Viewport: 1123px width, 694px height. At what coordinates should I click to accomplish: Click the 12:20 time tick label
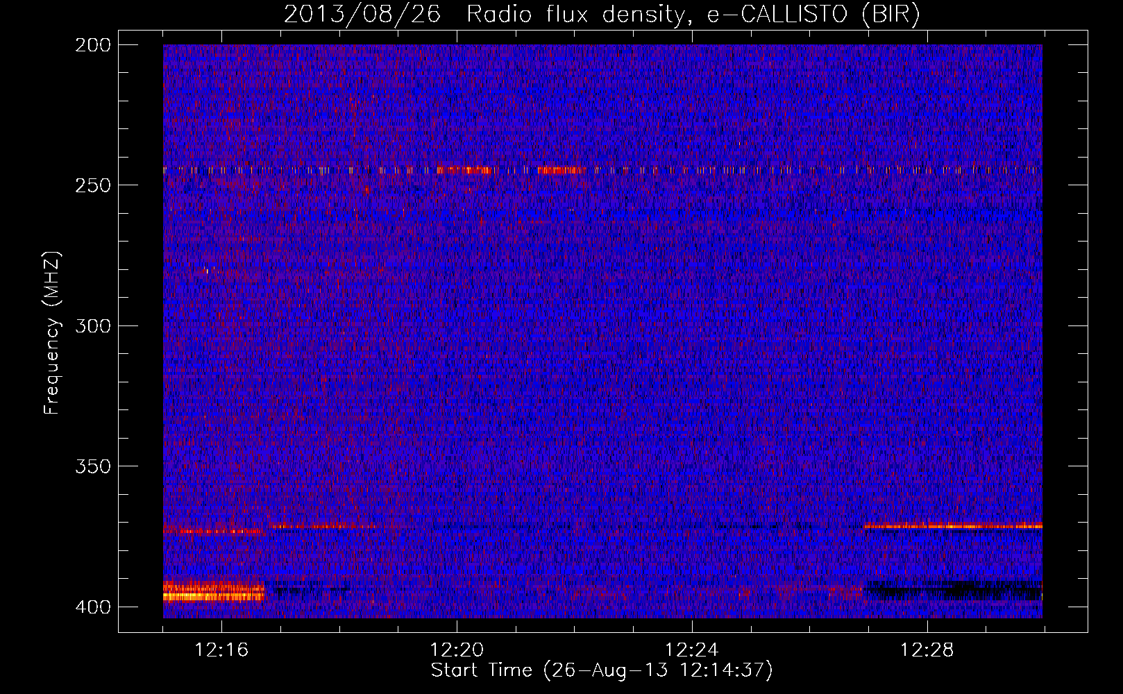(457, 650)
